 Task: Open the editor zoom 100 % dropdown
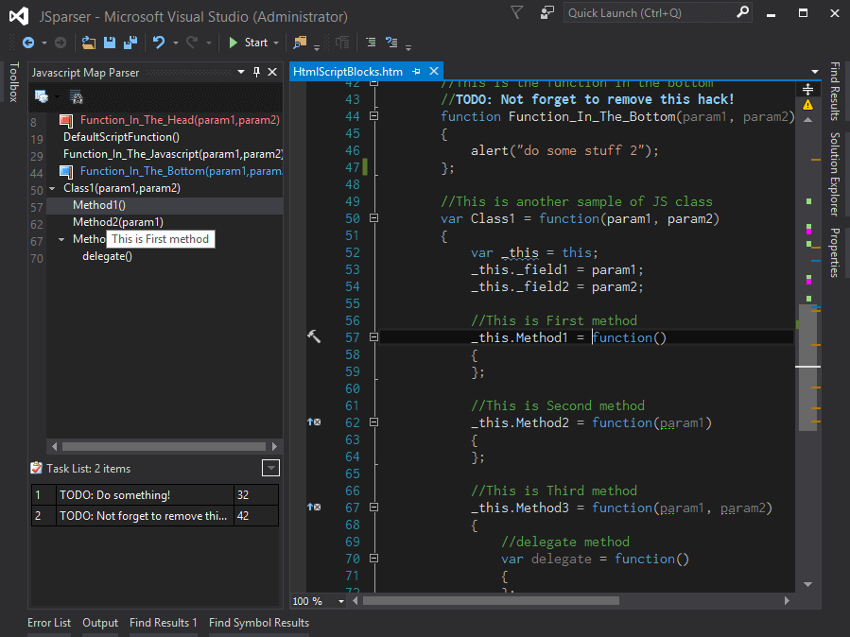pyautogui.click(x=341, y=601)
